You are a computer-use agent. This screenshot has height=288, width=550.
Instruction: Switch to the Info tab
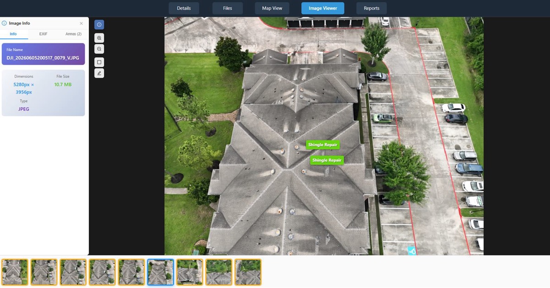(13, 34)
